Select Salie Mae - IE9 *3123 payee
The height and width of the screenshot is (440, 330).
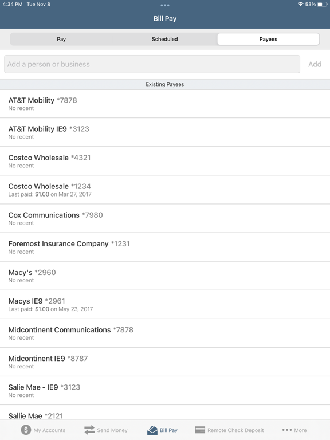click(x=165, y=391)
